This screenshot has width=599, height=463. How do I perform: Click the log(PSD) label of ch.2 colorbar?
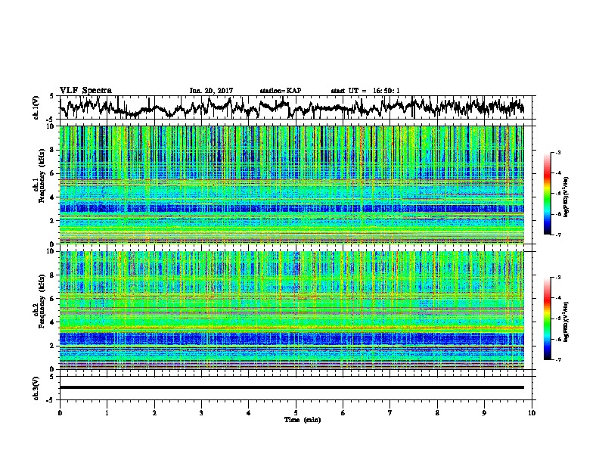[566, 322]
